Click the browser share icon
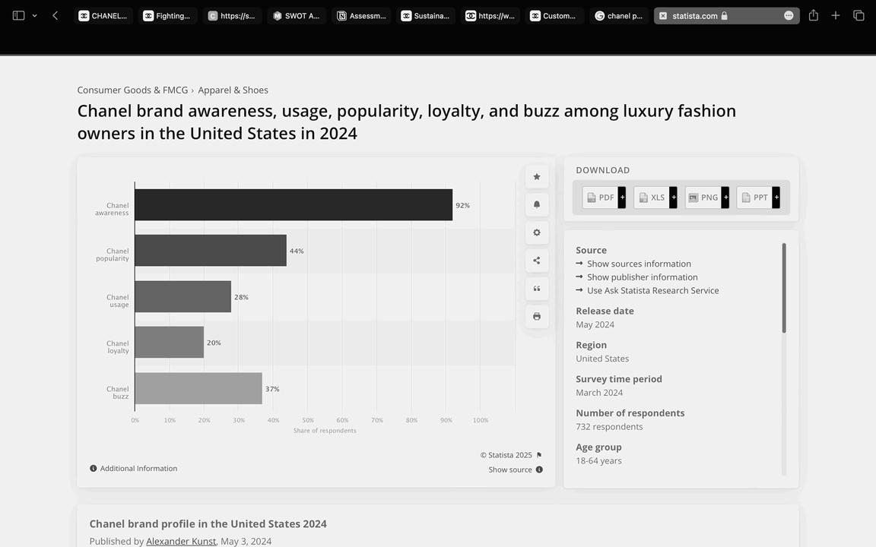The image size is (876, 547). (x=814, y=16)
